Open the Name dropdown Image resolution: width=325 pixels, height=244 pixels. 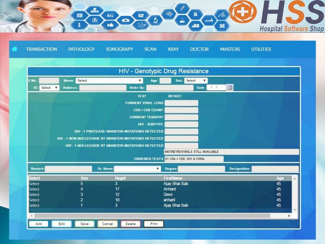[109, 80]
